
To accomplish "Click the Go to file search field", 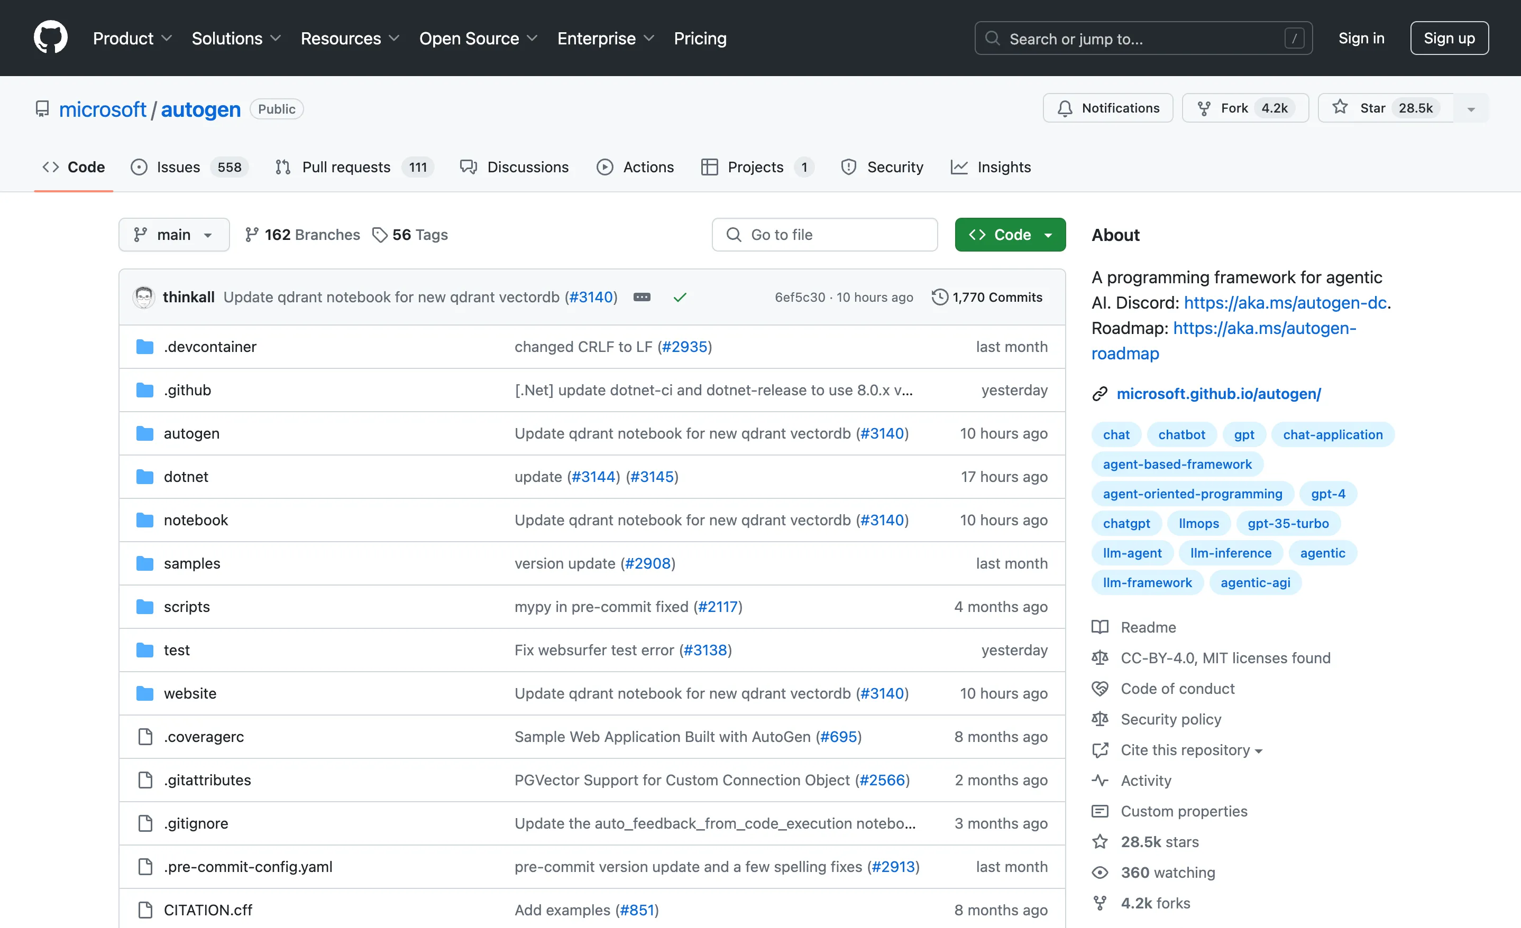I will (824, 235).
